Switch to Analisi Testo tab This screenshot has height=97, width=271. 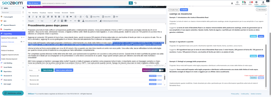pos(174,10)
